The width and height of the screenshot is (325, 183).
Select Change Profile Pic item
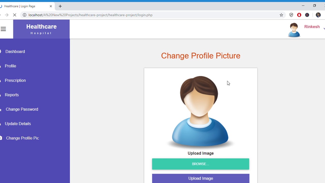[x=22, y=138]
